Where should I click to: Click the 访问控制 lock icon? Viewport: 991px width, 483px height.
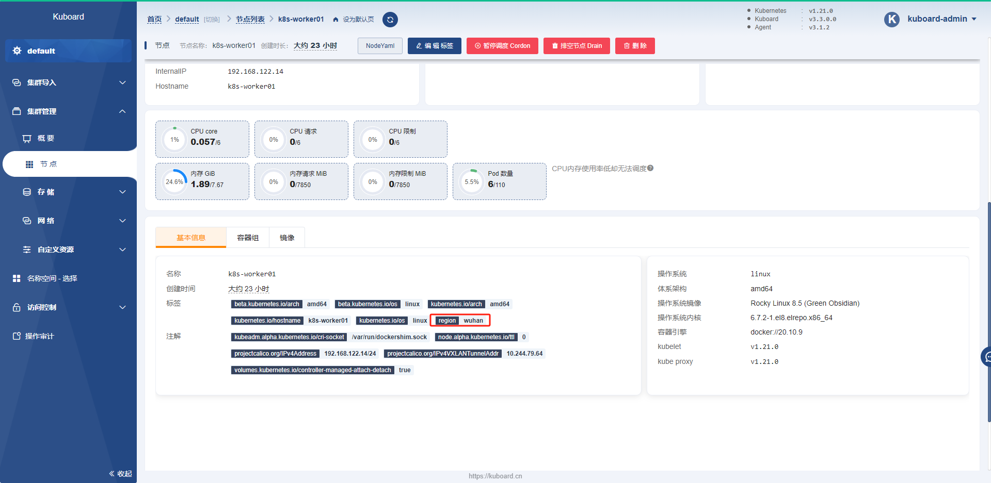click(x=17, y=307)
